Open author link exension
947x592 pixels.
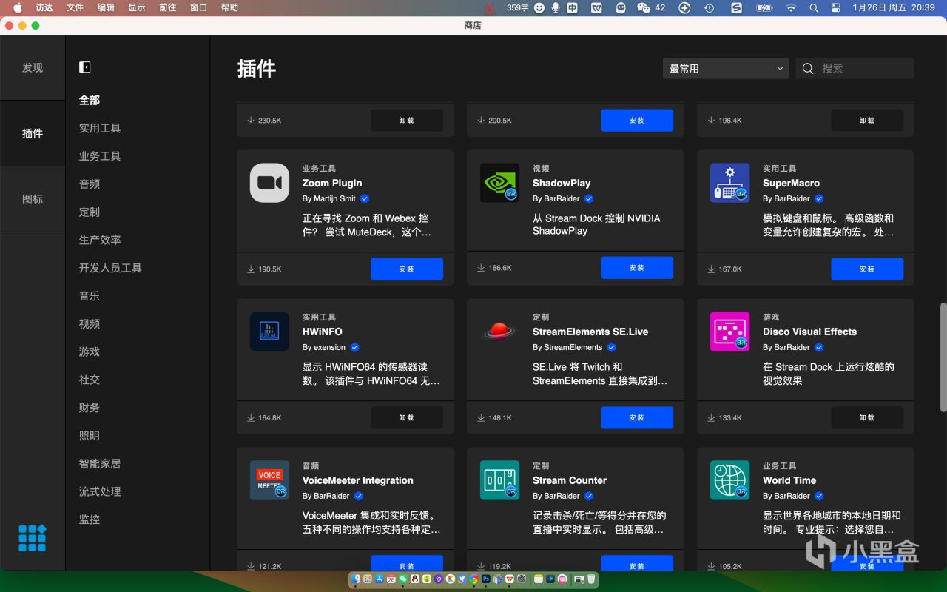(329, 347)
